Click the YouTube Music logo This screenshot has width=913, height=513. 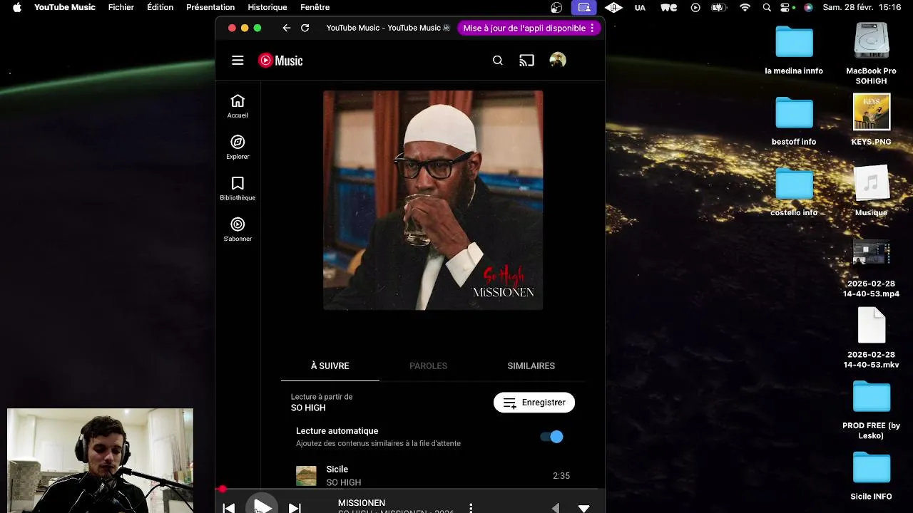(x=280, y=61)
